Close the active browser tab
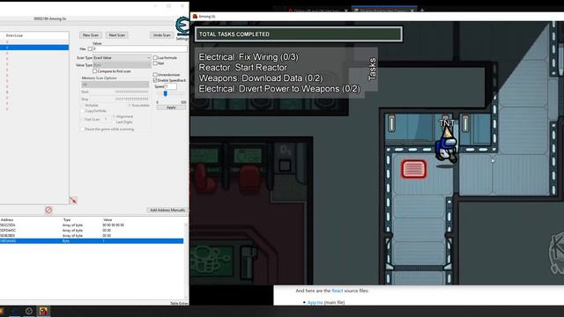Viewport: 564px width, 317px height. [x=412, y=11]
